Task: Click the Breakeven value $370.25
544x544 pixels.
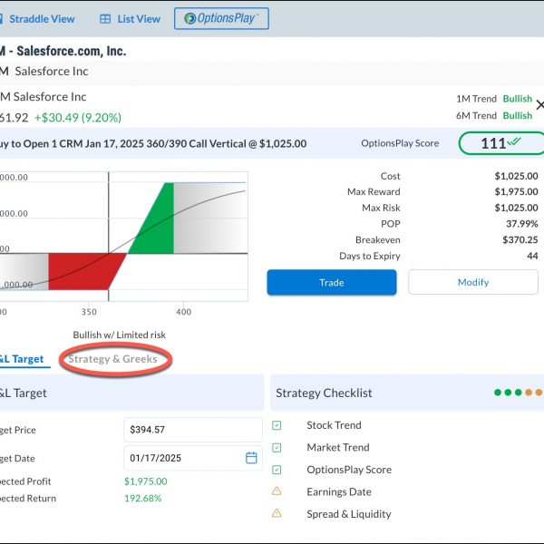Action: coord(520,239)
